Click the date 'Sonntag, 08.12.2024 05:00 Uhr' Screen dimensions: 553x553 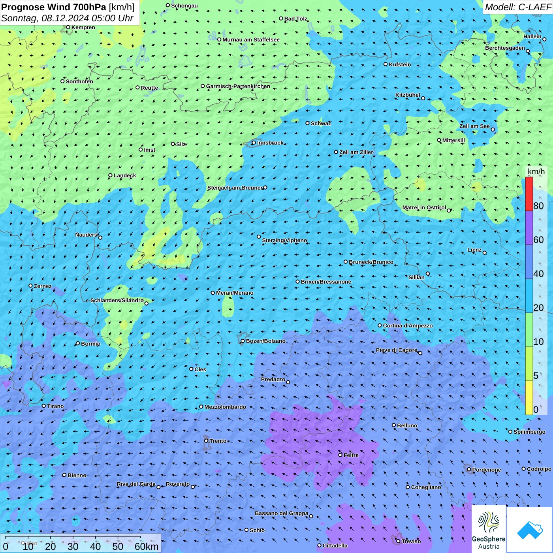tap(67, 18)
